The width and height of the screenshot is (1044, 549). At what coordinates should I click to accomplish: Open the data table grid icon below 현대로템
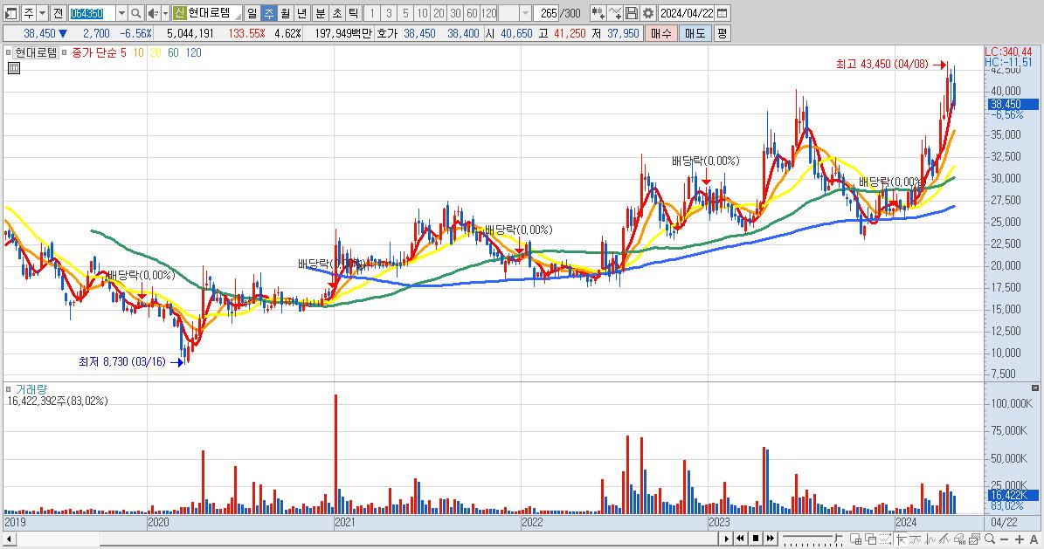[14, 68]
